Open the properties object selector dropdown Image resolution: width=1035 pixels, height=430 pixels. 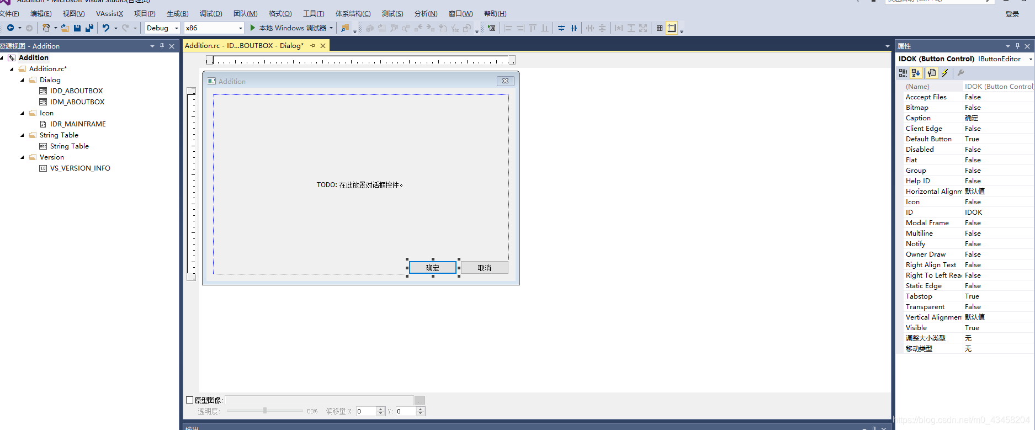click(x=1030, y=59)
